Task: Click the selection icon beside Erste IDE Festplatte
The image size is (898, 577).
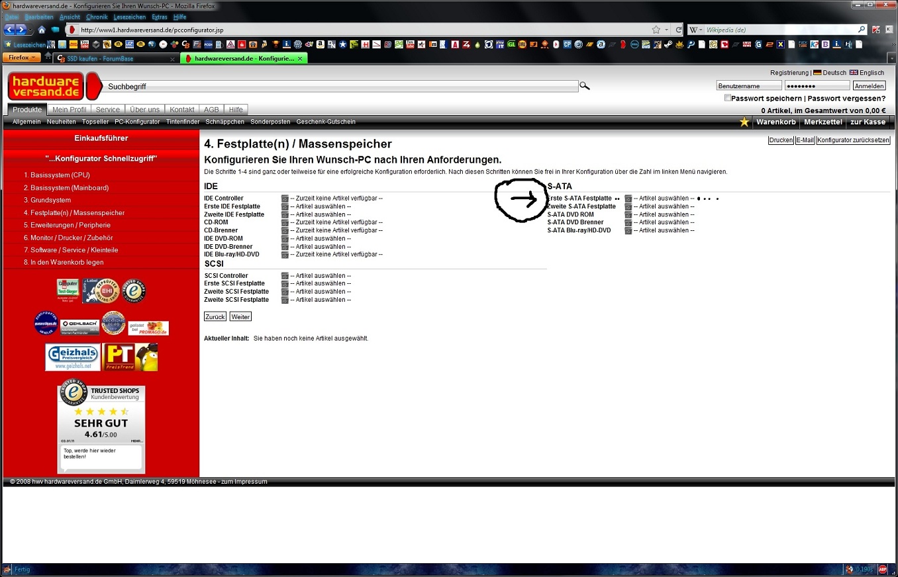Action: [x=285, y=206]
